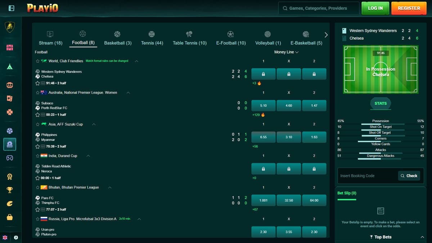Expand +129 more markets for Subiaco match
The height and width of the screenshot is (243, 432).
(x=256, y=115)
